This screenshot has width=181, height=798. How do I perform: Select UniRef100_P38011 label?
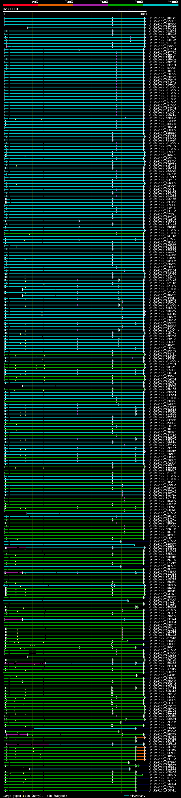click(x=162, y=791)
